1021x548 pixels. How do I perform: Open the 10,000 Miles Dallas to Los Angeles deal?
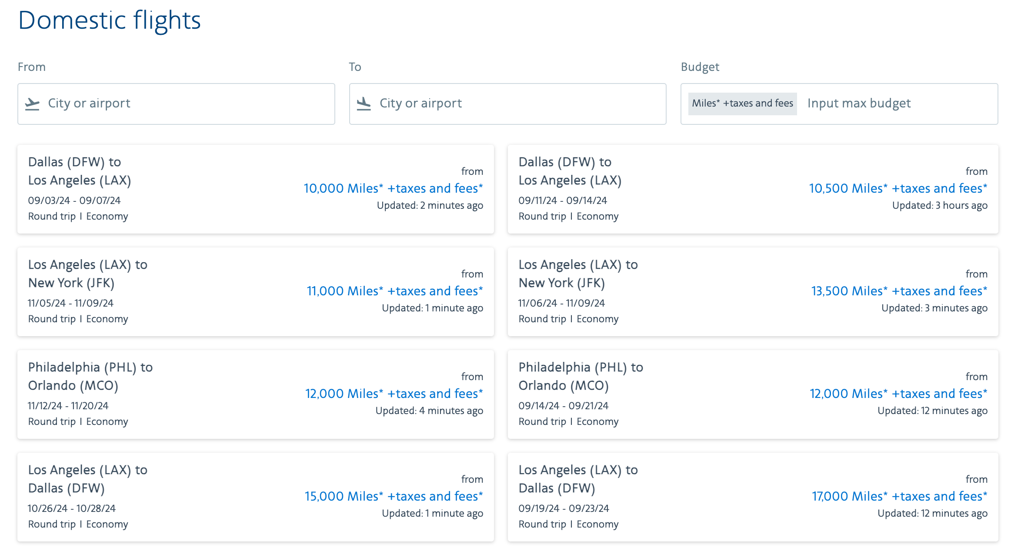pos(393,188)
